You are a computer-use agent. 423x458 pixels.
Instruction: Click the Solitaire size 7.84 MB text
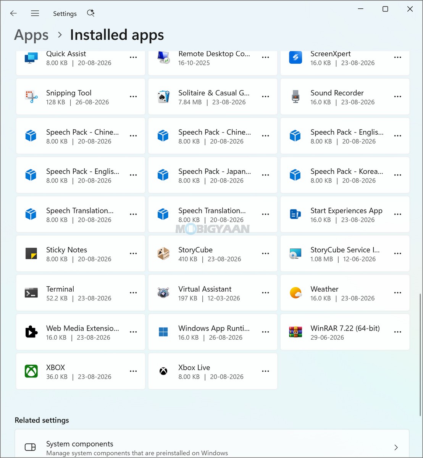(190, 102)
